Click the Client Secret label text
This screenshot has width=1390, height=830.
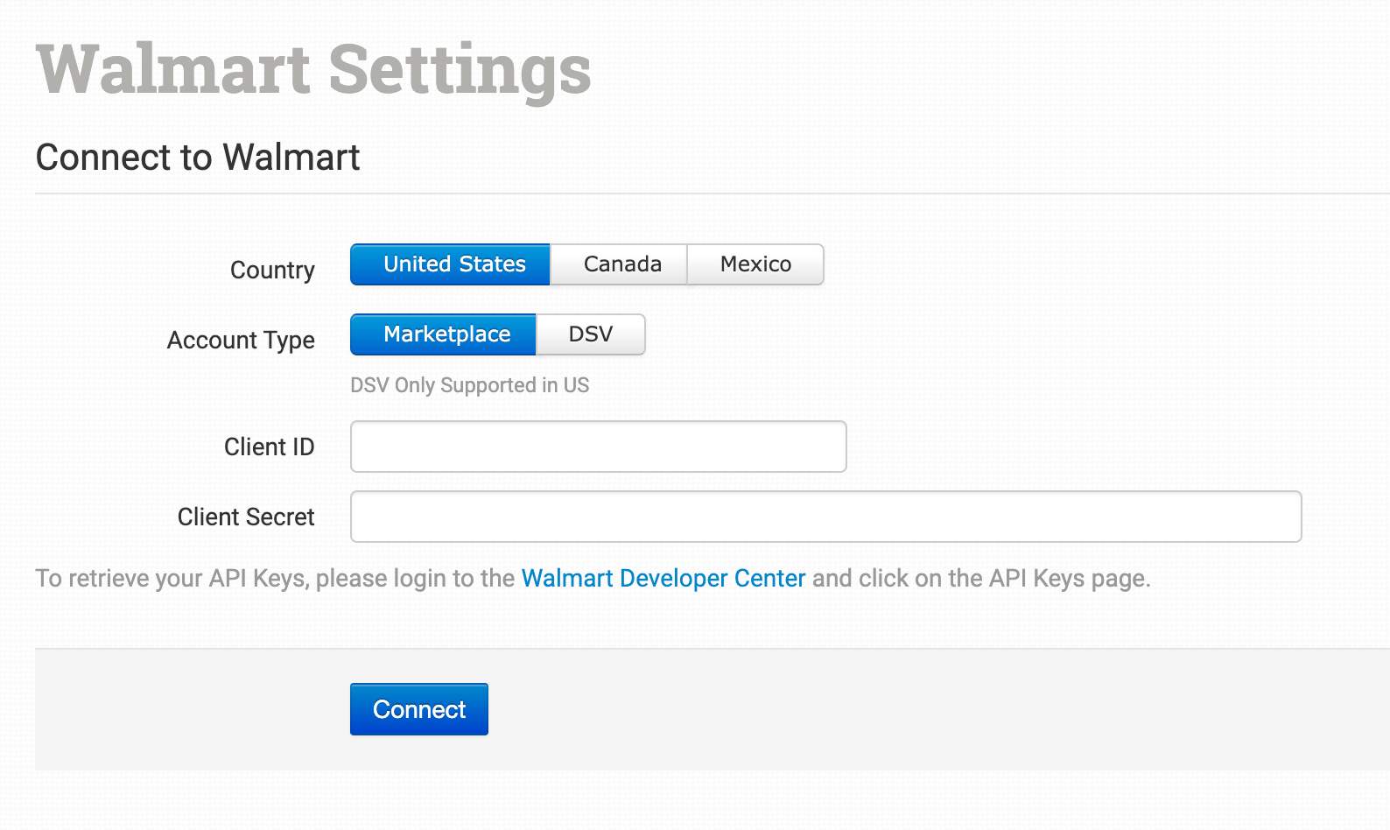click(246, 517)
